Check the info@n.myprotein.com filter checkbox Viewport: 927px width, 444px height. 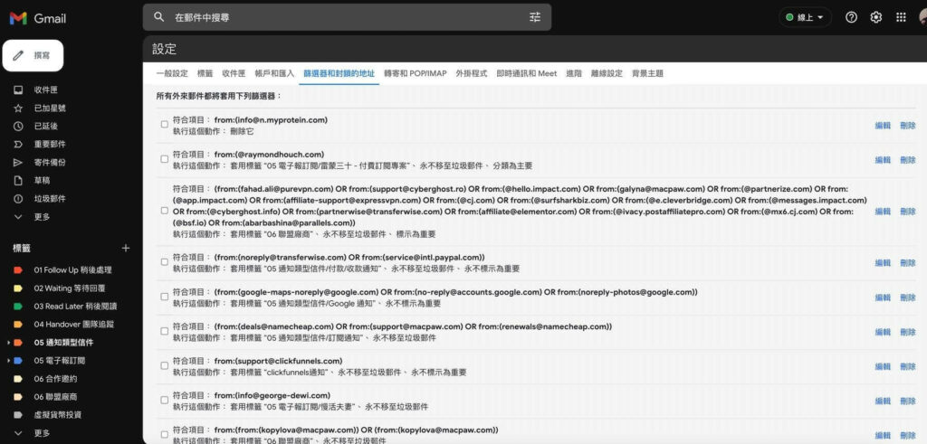pos(165,125)
